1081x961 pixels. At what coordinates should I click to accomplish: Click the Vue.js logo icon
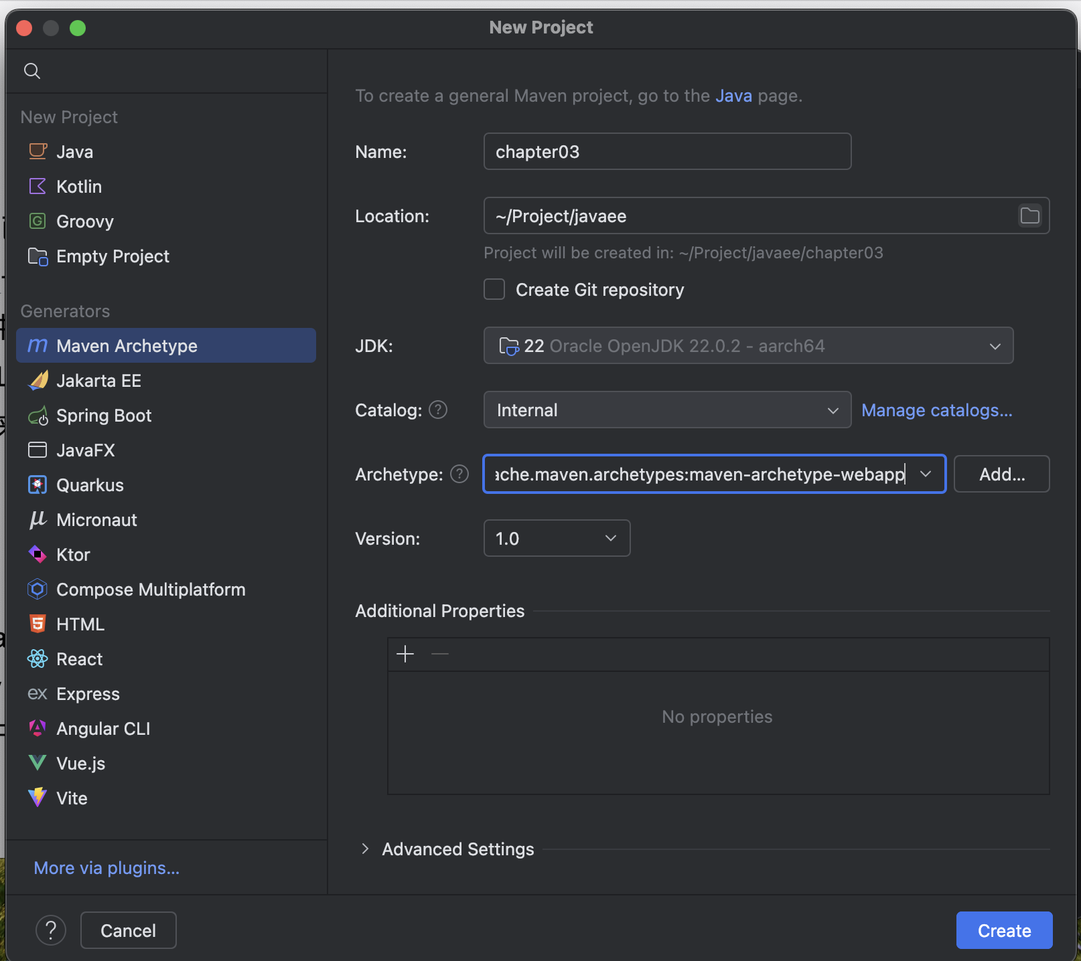coord(38,763)
